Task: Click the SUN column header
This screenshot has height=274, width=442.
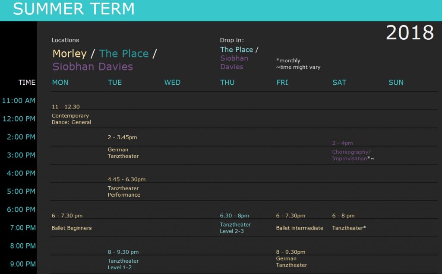Action: coord(396,83)
